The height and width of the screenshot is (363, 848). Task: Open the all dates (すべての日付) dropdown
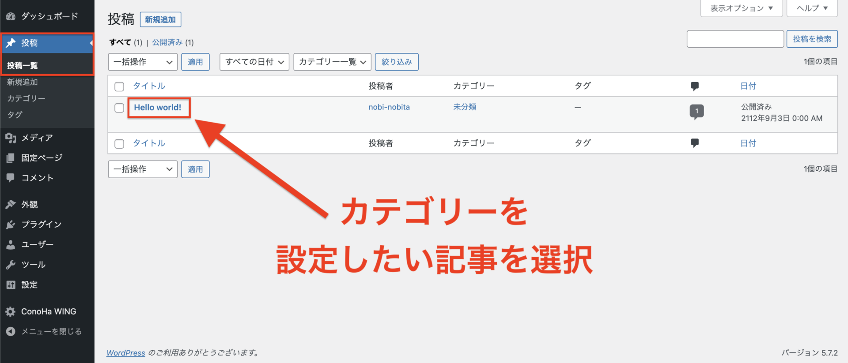[254, 62]
